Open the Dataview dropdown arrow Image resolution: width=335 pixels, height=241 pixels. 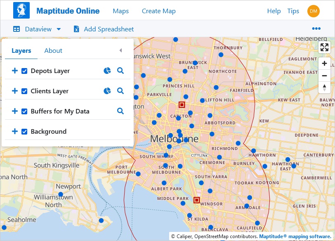[x=59, y=29]
